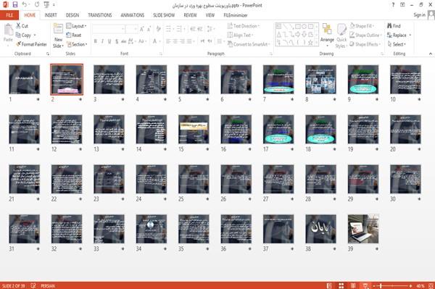Switch to Reading View icon
Viewport: 435px width, 289px height.
tap(353, 285)
